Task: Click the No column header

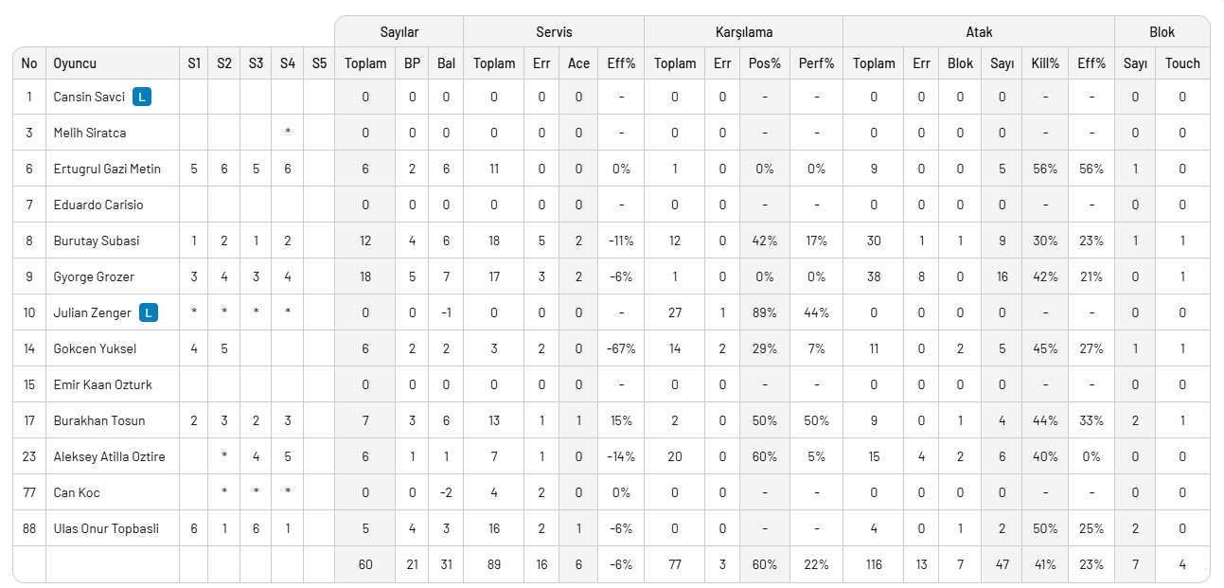Action: coord(29,63)
